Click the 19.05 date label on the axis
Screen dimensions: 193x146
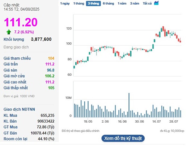[88, 121]
